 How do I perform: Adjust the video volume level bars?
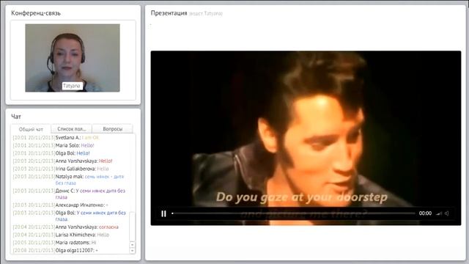(439, 213)
